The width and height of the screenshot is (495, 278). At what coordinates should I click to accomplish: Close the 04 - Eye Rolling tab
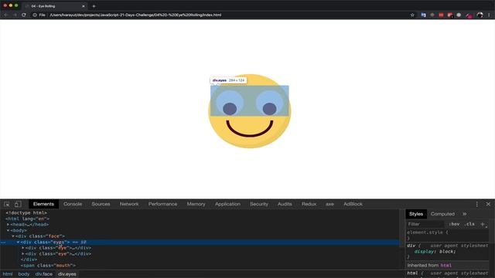click(84, 6)
